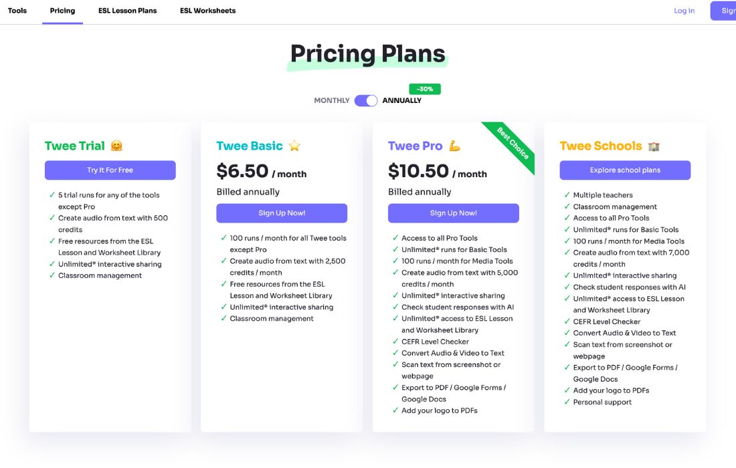Click checkmark next to CEFR Level Checker in Pro
This screenshot has height=468, width=736.
pyautogui.click(x=395, y=342)
